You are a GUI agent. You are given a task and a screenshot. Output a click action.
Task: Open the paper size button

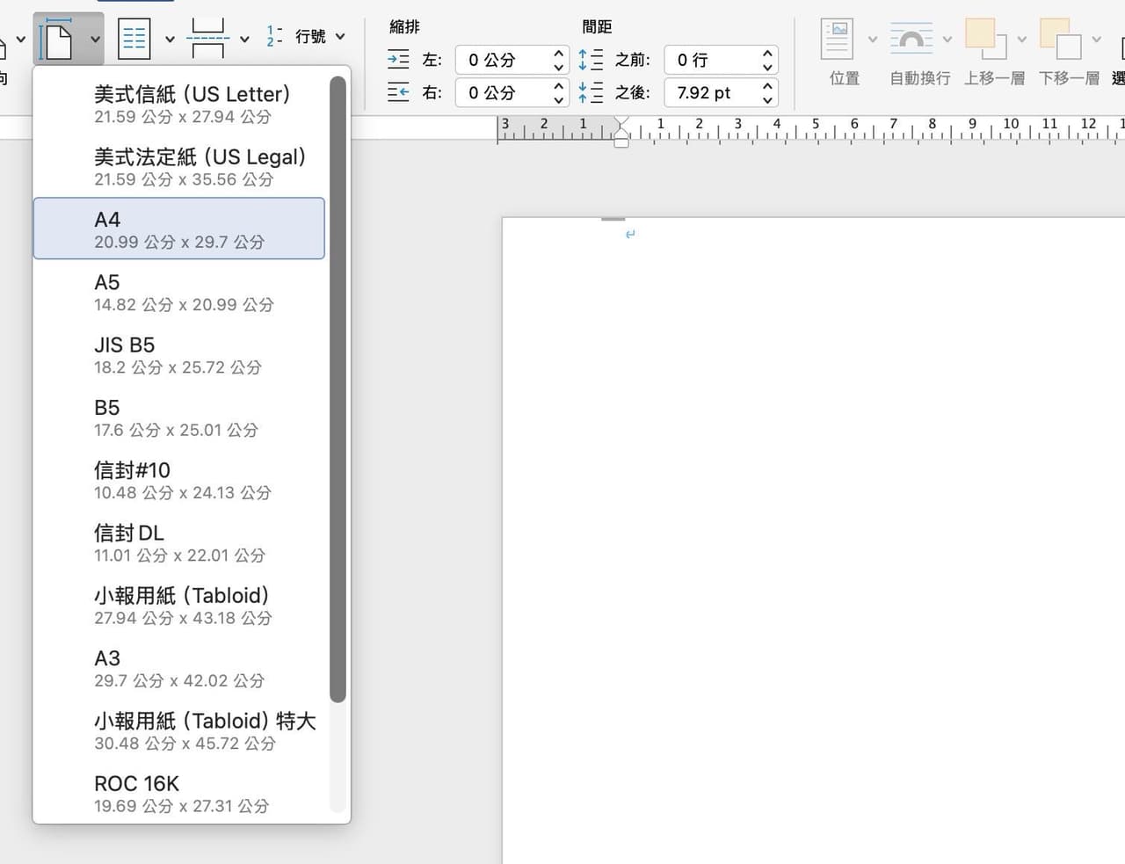57,40
